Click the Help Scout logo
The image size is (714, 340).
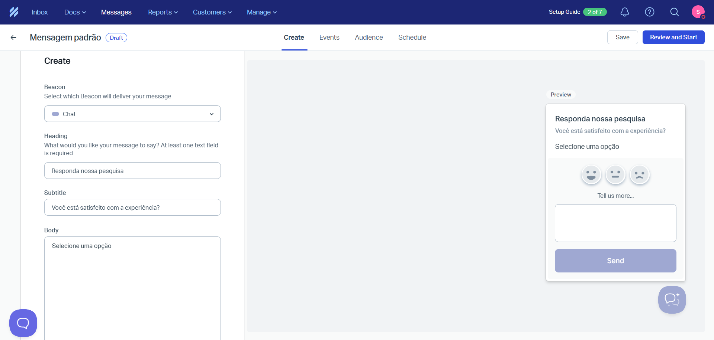(x=14, y=12)
